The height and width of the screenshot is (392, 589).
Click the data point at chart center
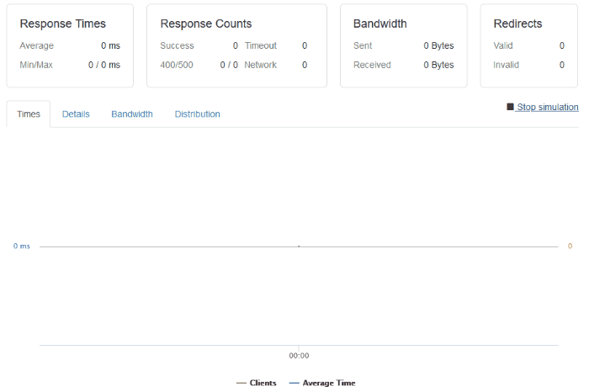pos(299,246)
